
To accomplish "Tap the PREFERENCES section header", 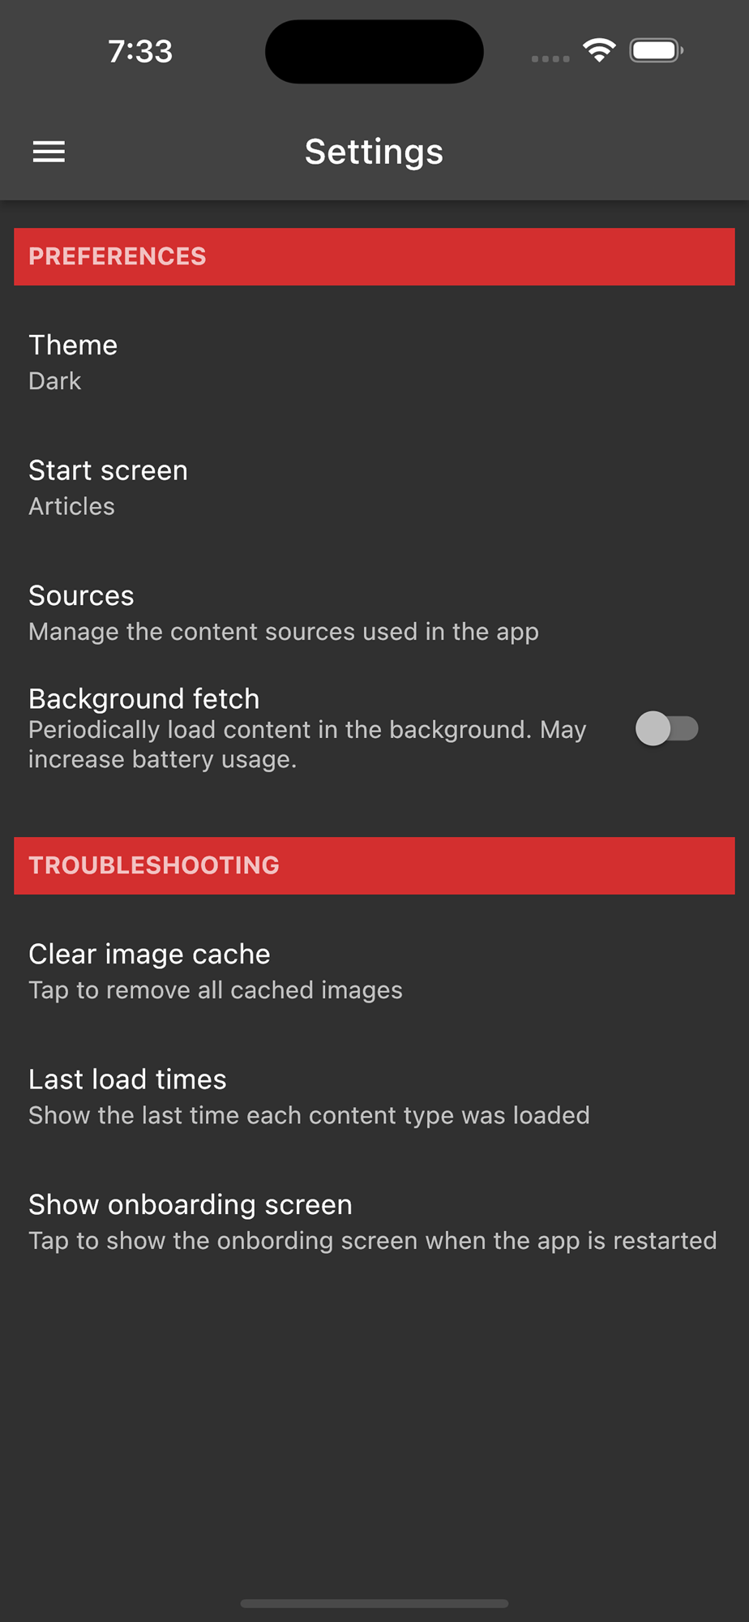I will [374, 256].
